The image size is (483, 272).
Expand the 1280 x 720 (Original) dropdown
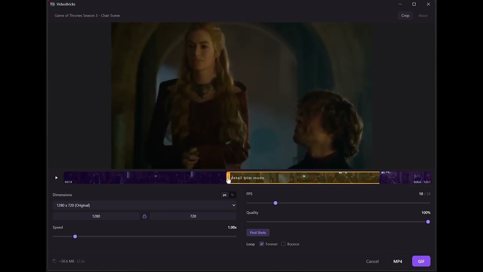pos(145,205)
